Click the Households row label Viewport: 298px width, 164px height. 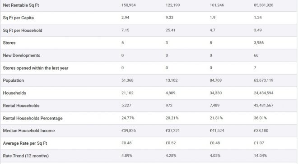tap(14, 93)
